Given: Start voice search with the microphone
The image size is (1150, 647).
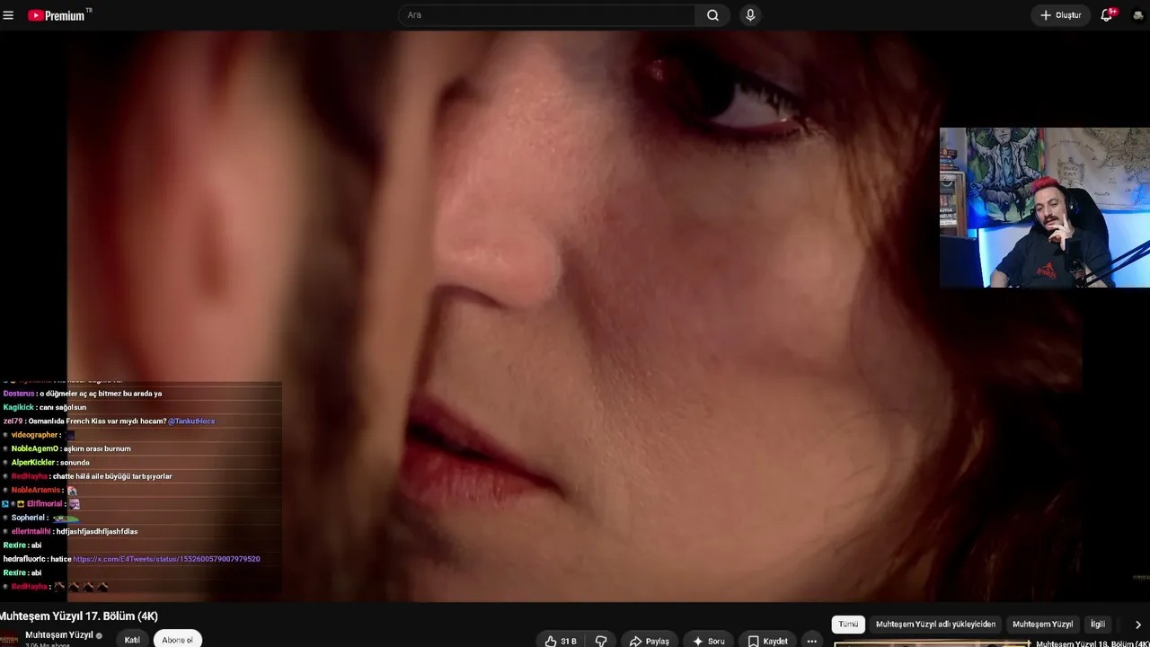Looking at the screenshot, I should (750, 15).
